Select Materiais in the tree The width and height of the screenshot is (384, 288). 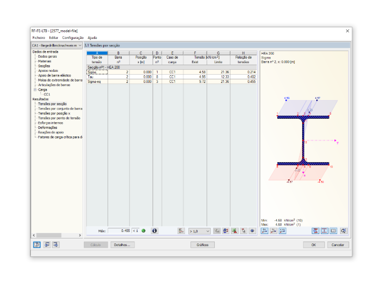(44, 61)
